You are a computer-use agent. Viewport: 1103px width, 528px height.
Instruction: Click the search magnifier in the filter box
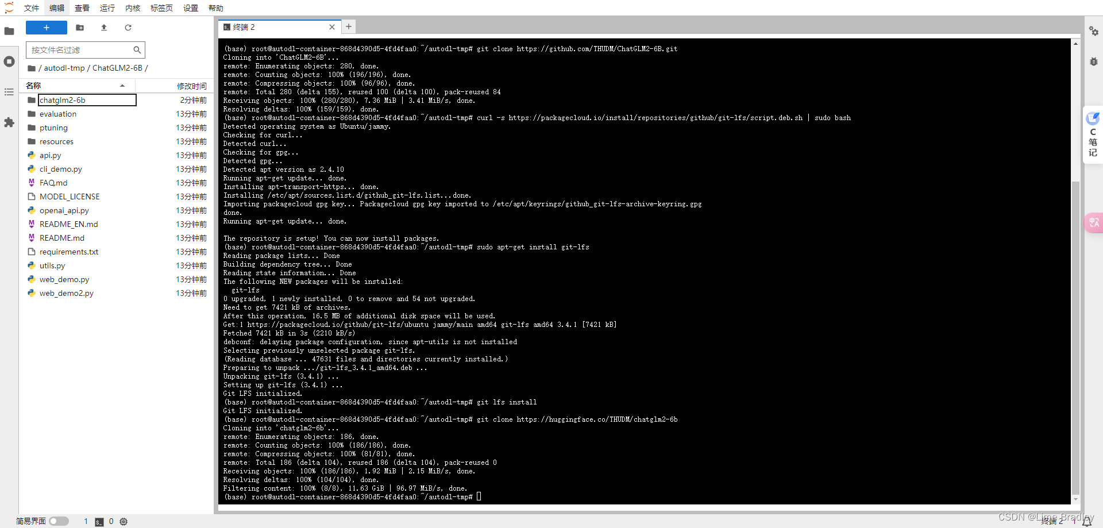[x=137, y=50]
